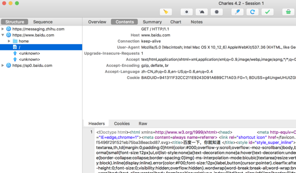The height and width of the screenshot is (173, 296).
Task: Toggle the Record button in the toolbar
Action: 186,12
